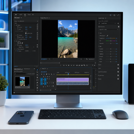The width and height of the screenshot is (134, 134).
Task: Reset the Lumetri Color effect
Action: coord(118,23)
